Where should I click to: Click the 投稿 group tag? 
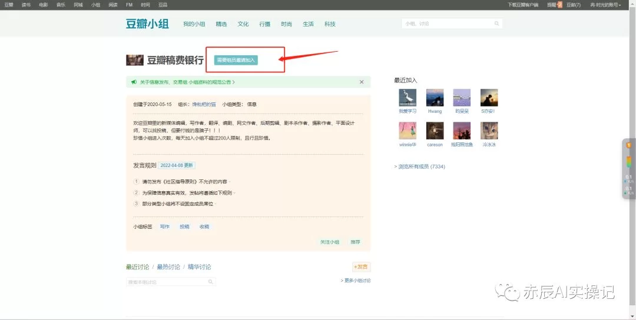pyautogui.click(x=184, y=227)
